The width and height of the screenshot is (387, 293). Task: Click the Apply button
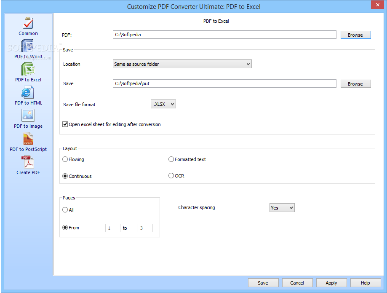click(x=331, y=283)
